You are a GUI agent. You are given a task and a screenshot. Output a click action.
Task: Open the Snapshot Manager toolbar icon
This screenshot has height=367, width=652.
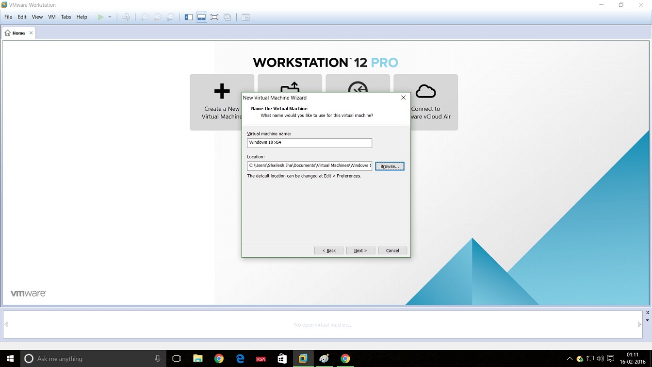coord(171,17)
